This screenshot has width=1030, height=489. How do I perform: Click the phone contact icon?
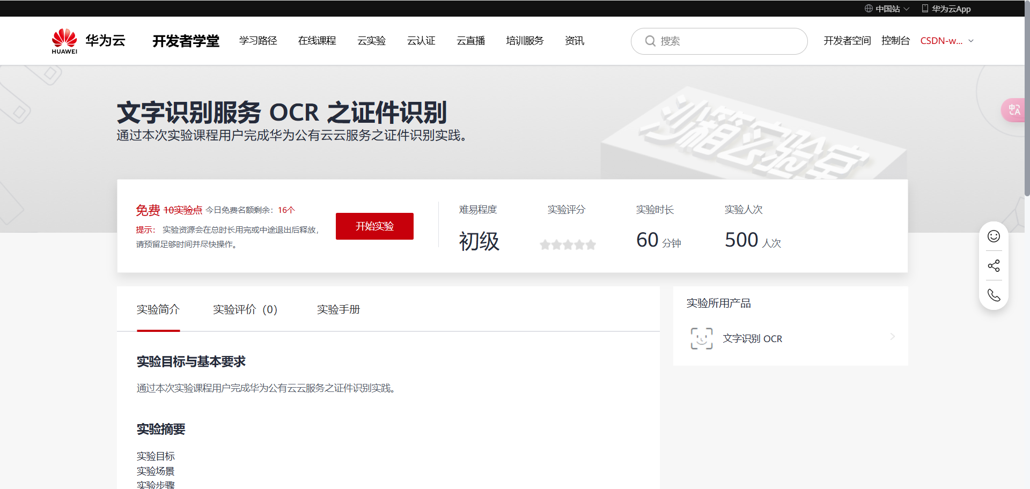coord(994,295)
